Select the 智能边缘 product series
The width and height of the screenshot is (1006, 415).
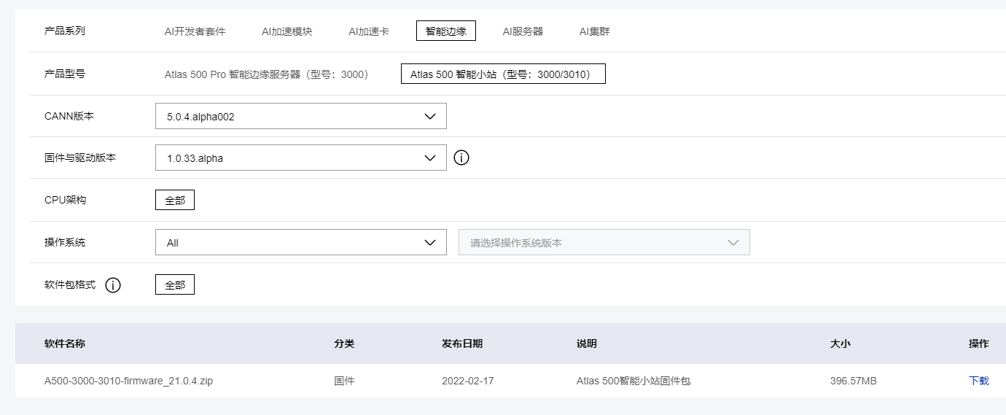tap(446, 31)
